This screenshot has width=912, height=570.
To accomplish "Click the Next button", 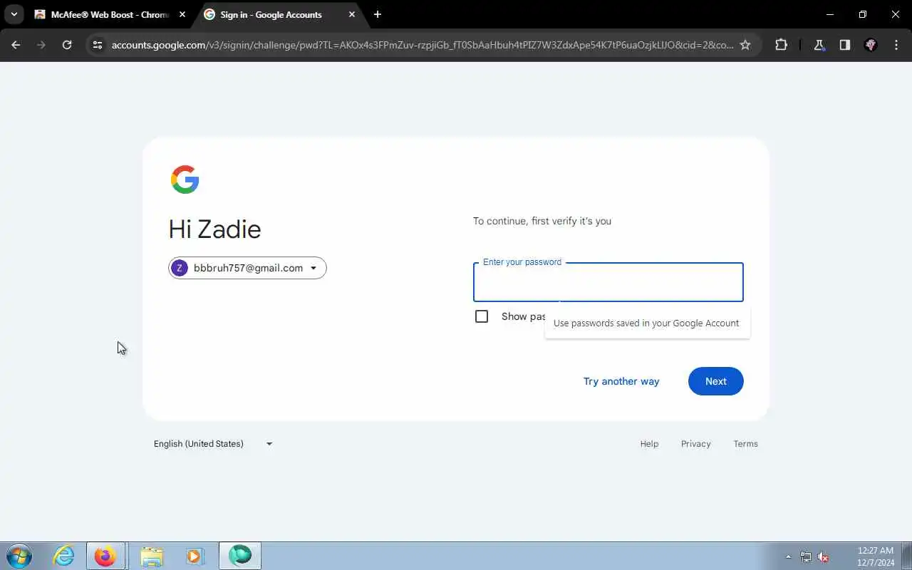I will click(716, 381).
